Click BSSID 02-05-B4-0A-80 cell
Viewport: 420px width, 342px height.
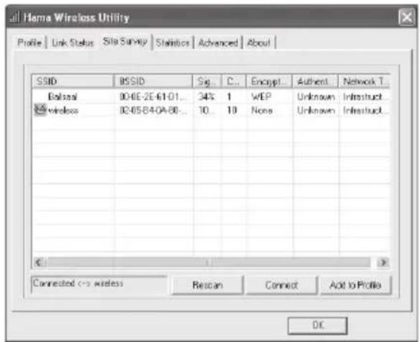(152, 110)
